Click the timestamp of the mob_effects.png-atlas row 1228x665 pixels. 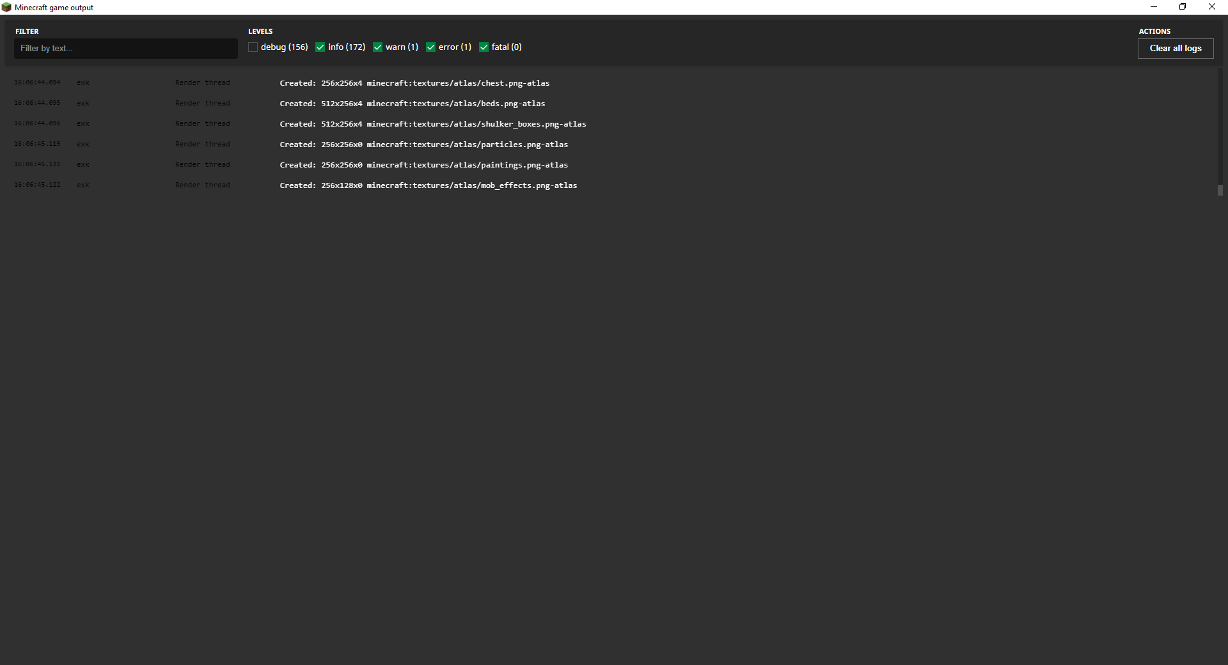click(37, 185)
